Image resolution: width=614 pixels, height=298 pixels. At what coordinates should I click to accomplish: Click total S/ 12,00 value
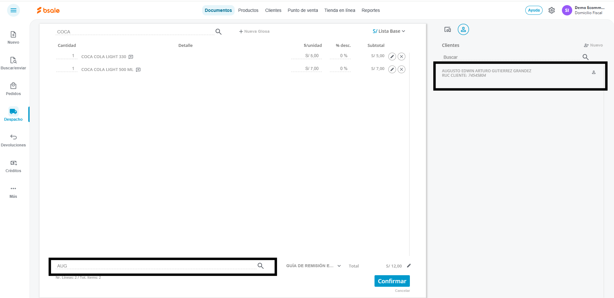coord(394,266)
